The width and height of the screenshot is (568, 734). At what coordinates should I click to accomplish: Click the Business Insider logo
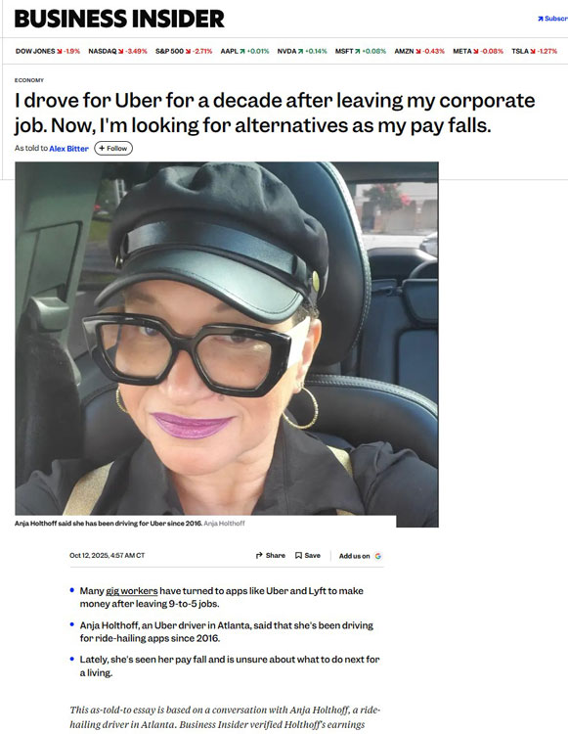tap(119, 19)
